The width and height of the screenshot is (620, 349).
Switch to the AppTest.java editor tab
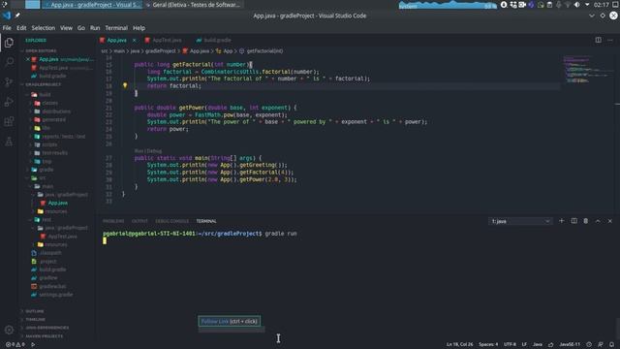167,40
